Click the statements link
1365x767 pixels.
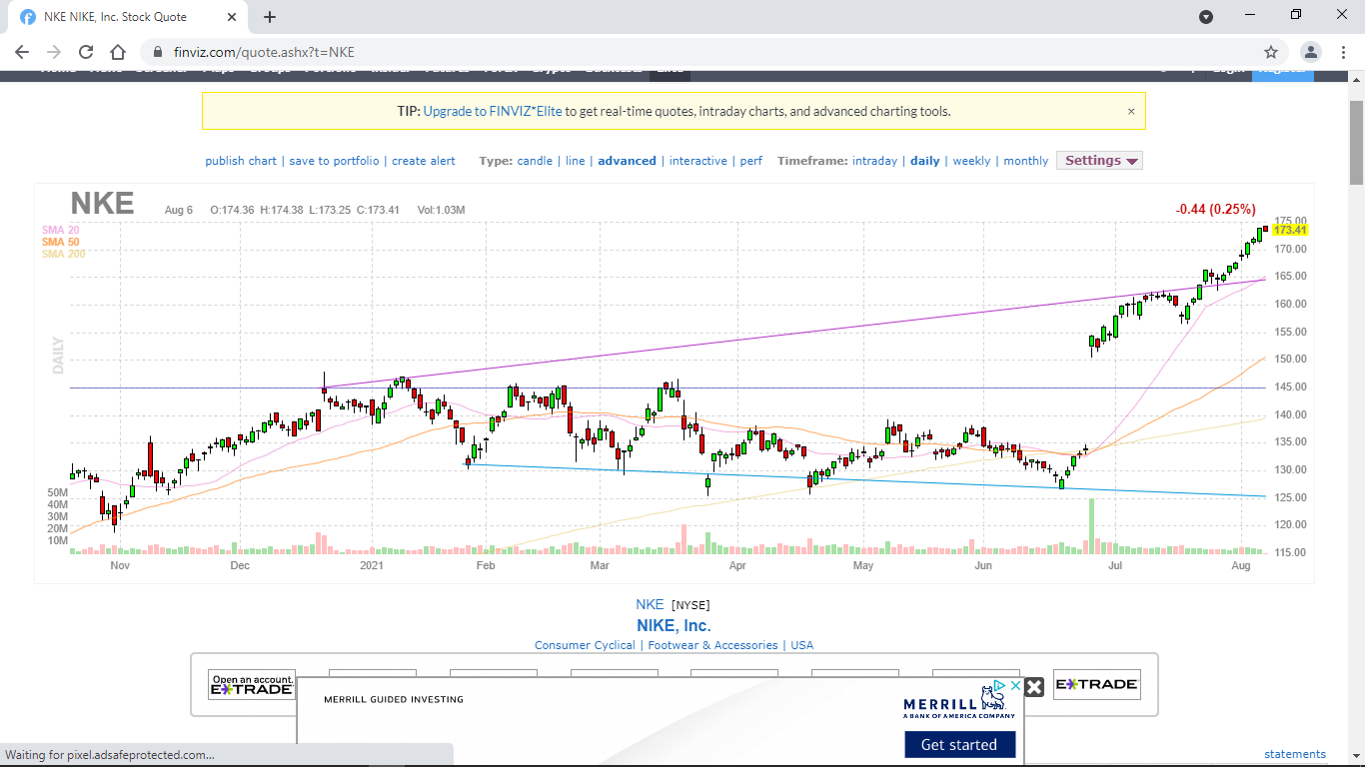tap(1295, 754)
